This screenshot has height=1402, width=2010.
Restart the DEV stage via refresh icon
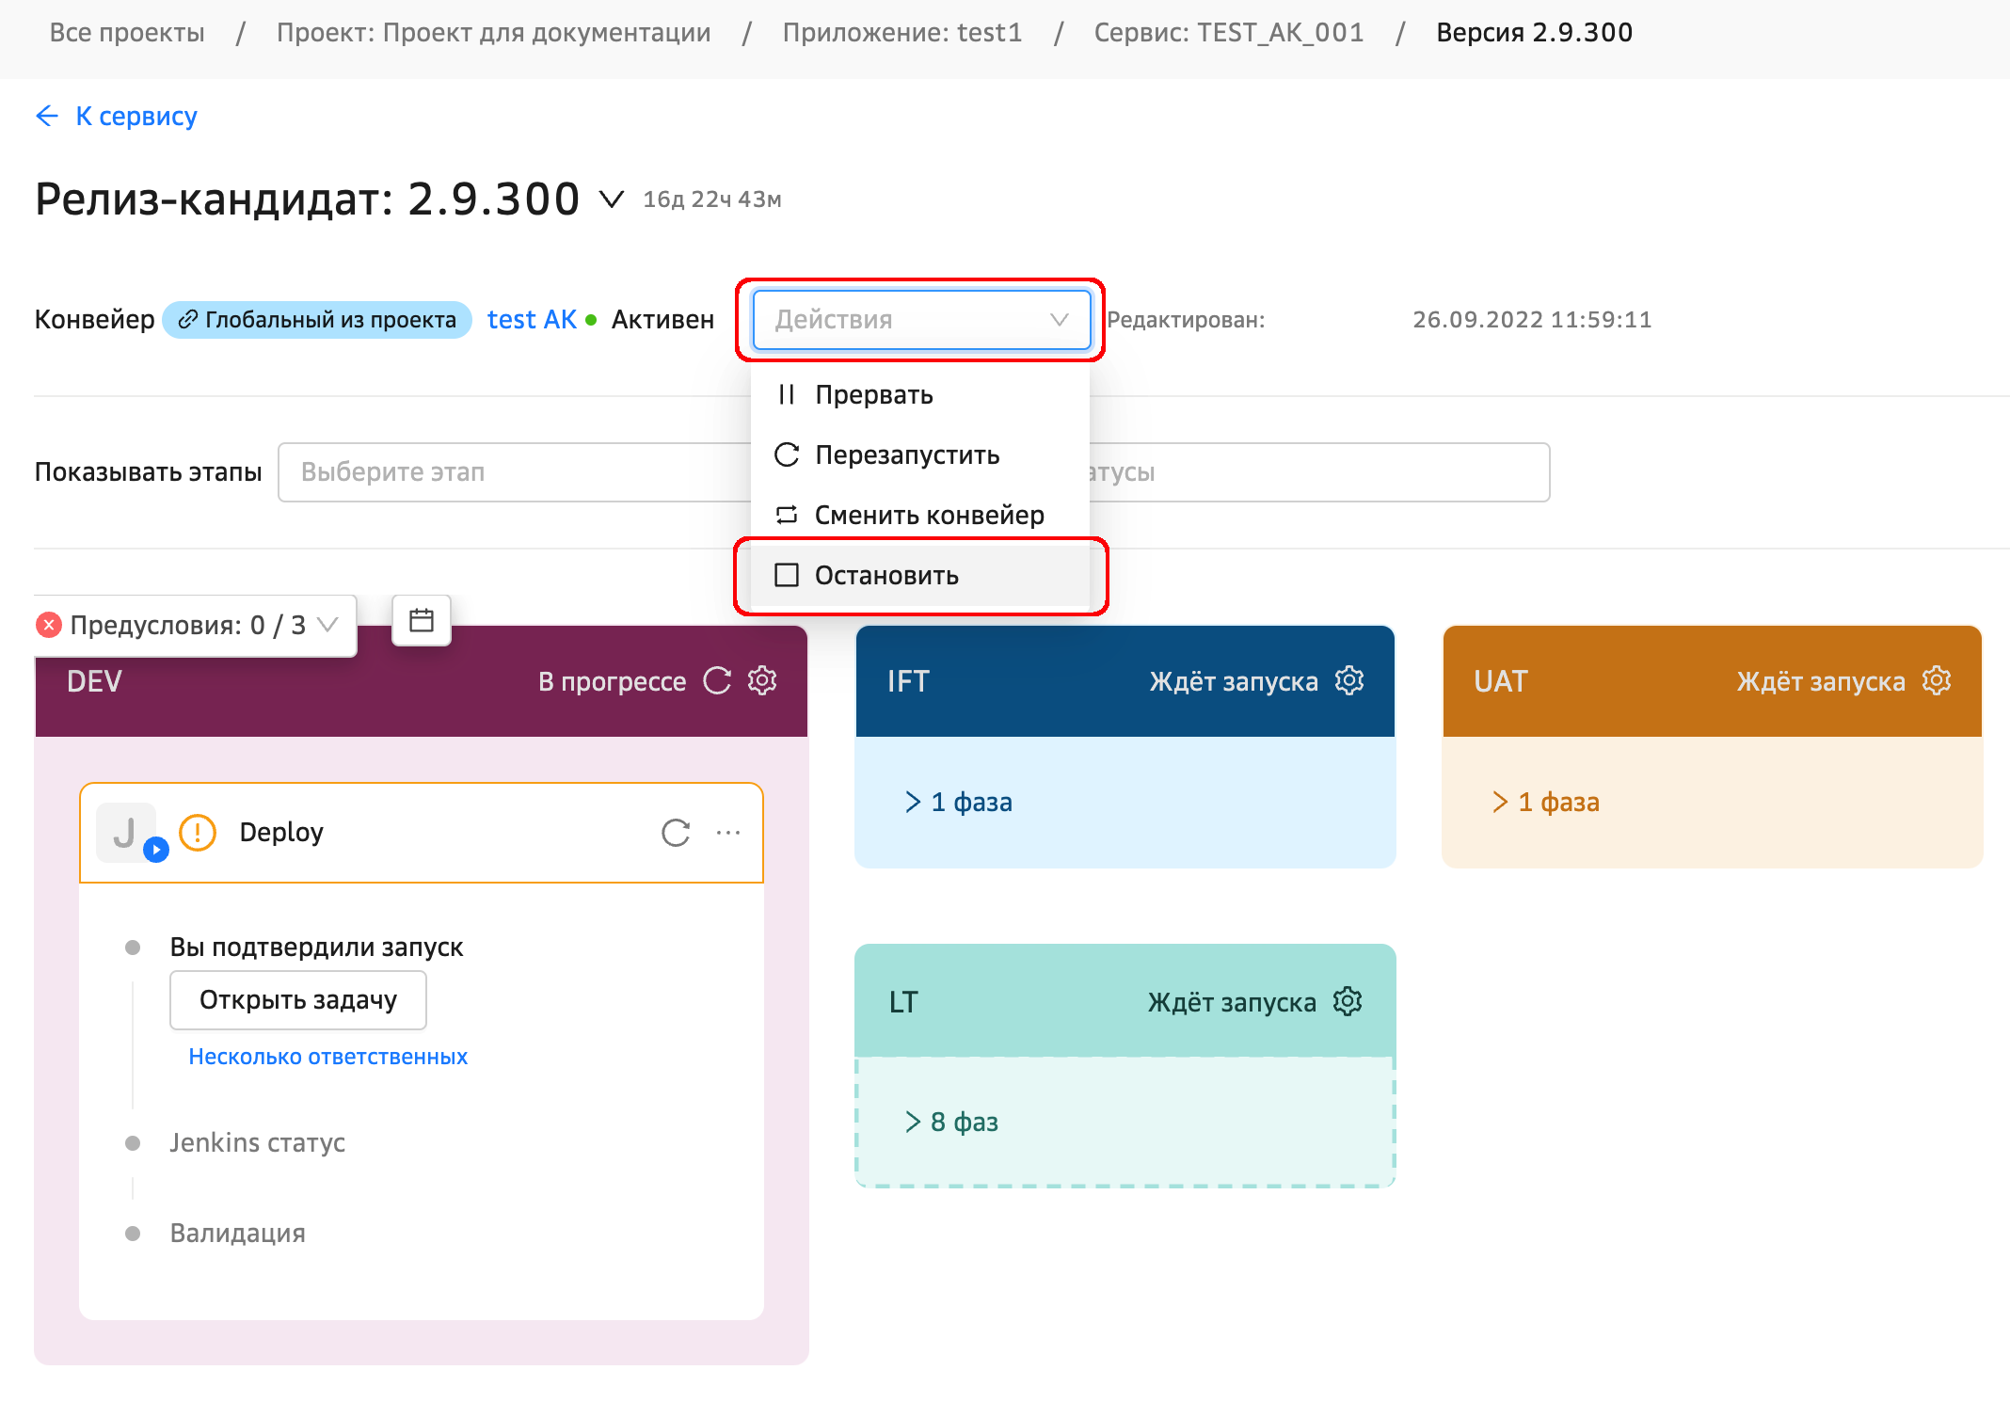pos(717,680)
